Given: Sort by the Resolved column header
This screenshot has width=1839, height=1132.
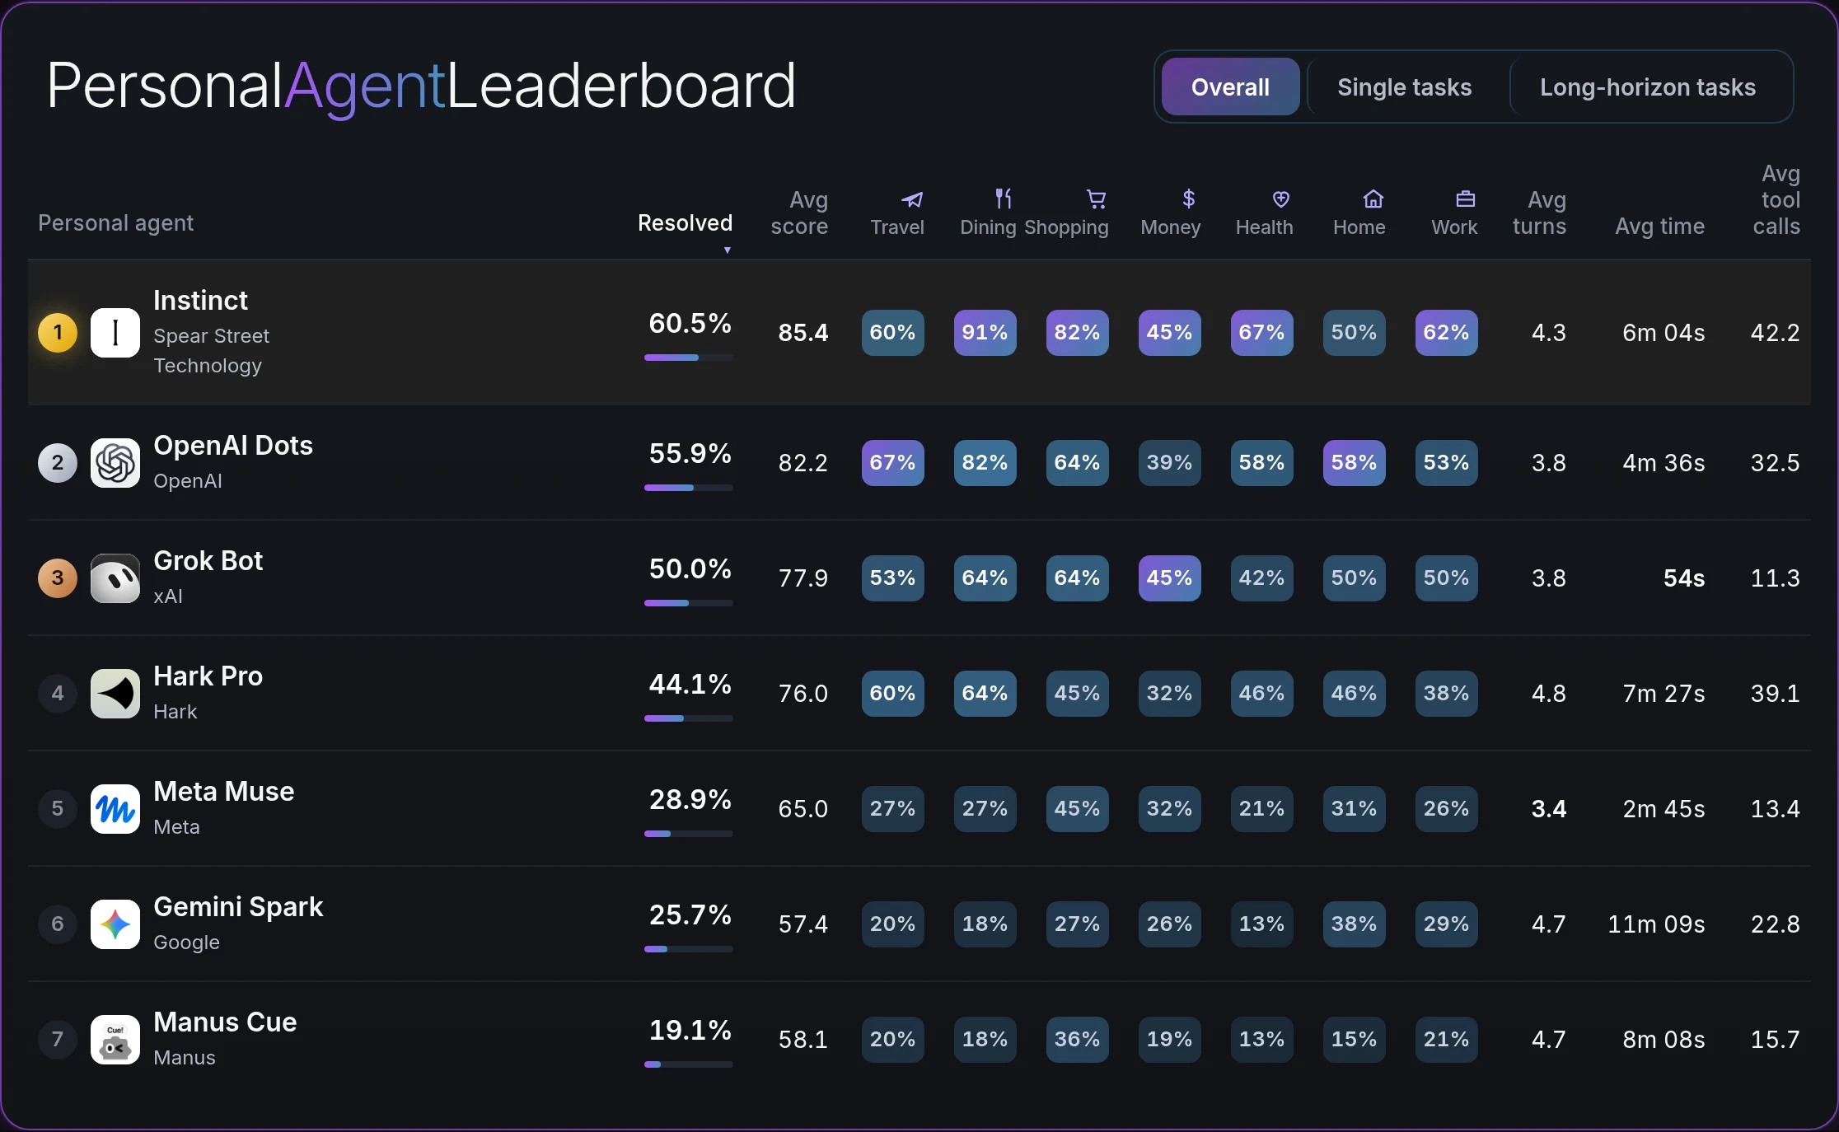Looking at the screenshot, I should [x=685, y=223].
